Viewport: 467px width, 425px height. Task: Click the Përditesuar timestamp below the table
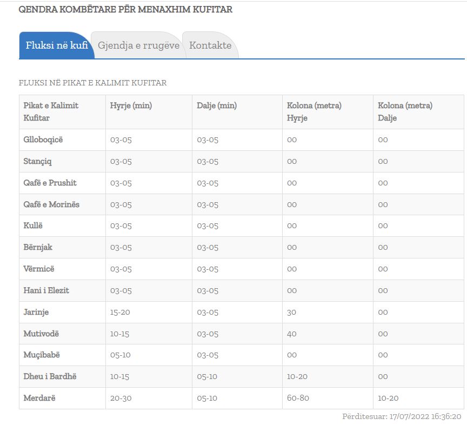coord(402,416)
